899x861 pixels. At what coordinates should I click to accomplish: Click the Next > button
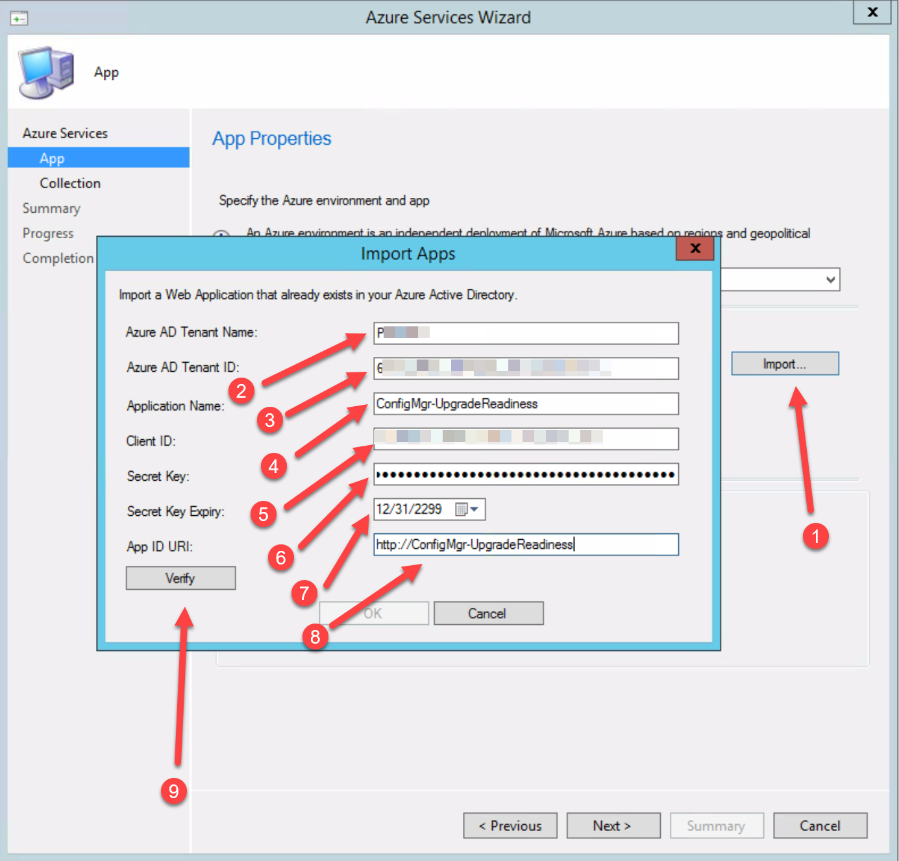pos(613,825)
